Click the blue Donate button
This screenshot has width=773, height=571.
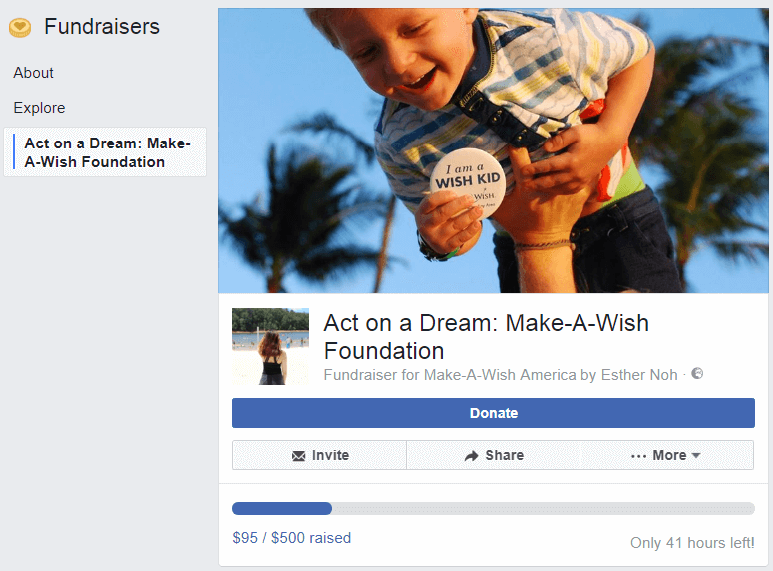494,413
